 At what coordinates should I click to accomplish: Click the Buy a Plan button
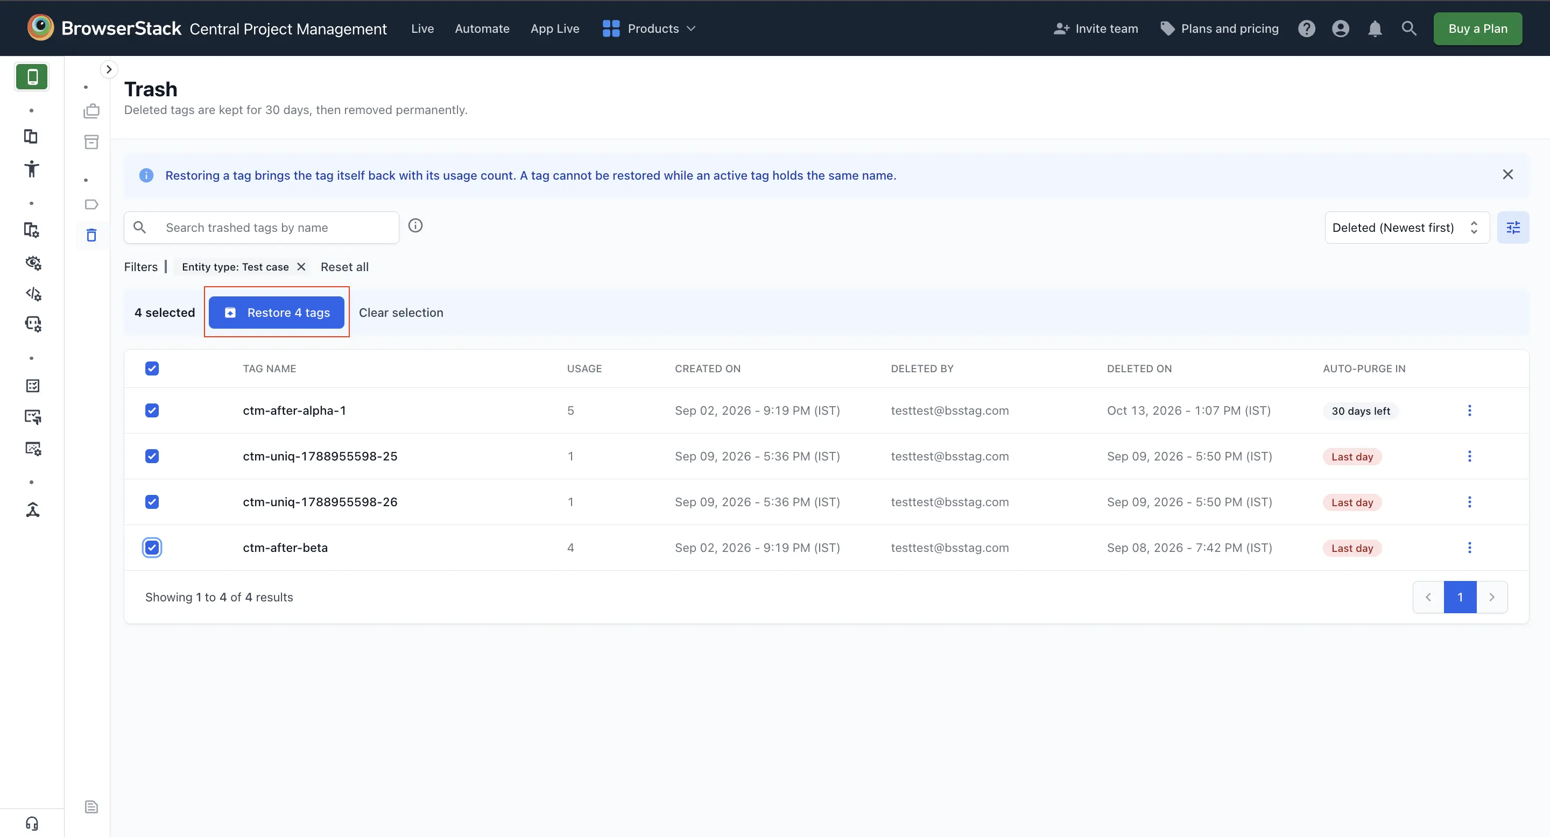[x=1478, y=29]
